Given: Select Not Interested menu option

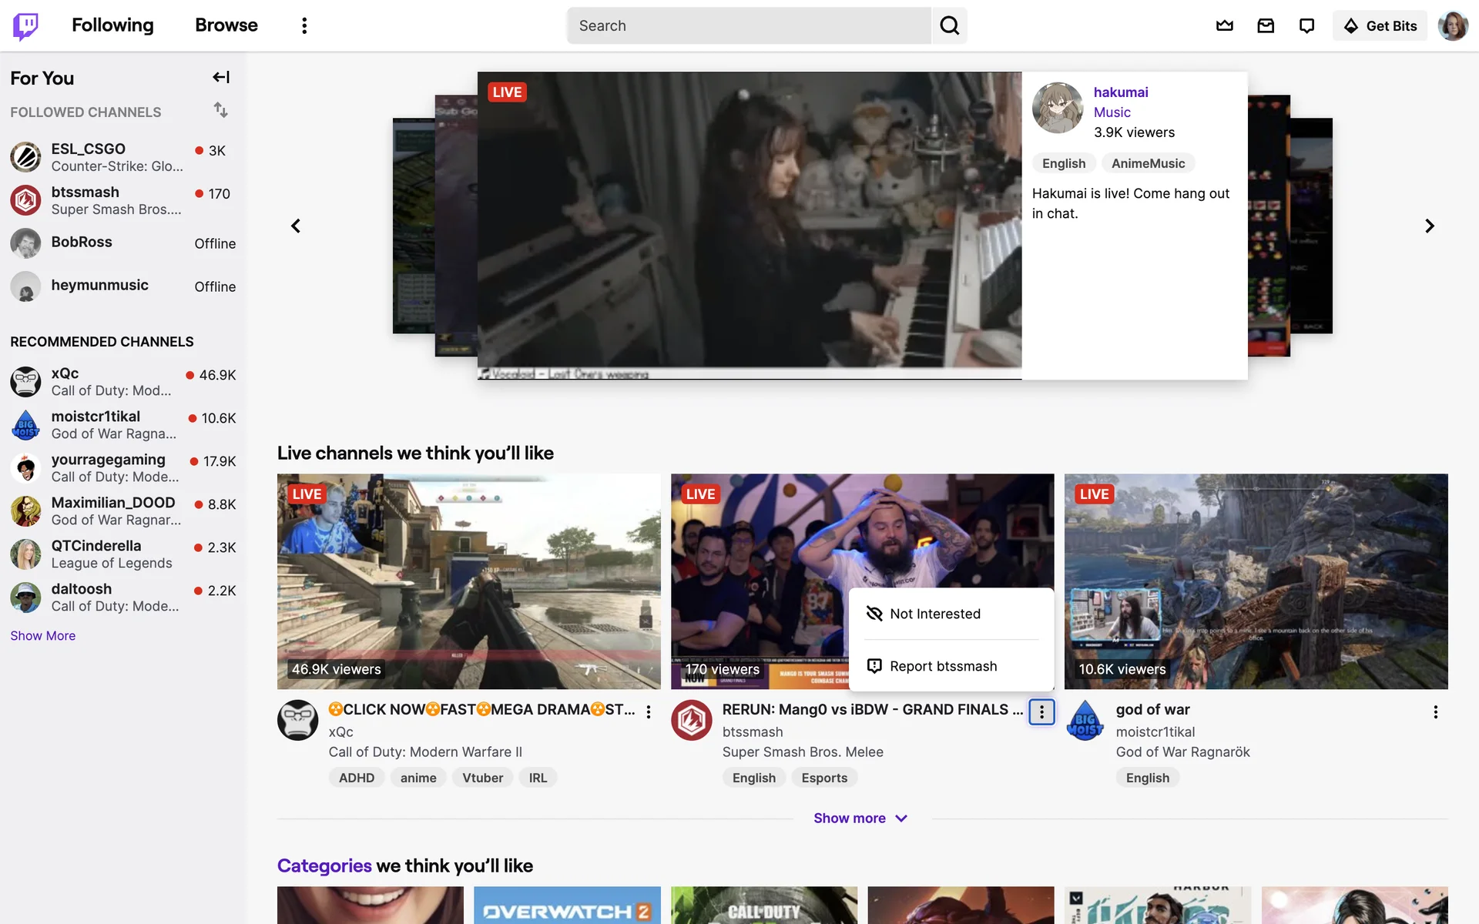Looking at the screenshot, I should 934,614.
